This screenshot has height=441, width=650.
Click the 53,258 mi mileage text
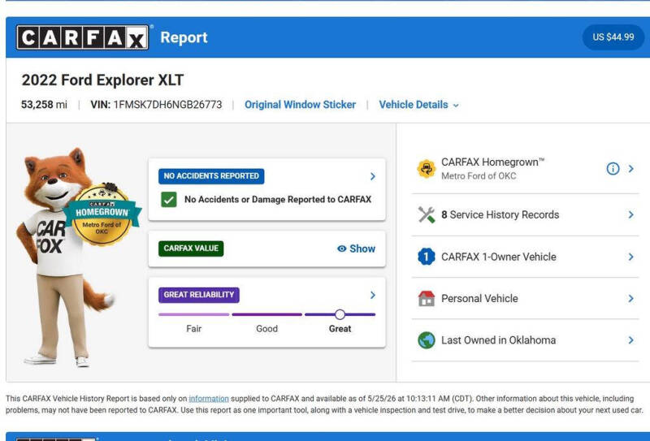[x=44, y=105]
